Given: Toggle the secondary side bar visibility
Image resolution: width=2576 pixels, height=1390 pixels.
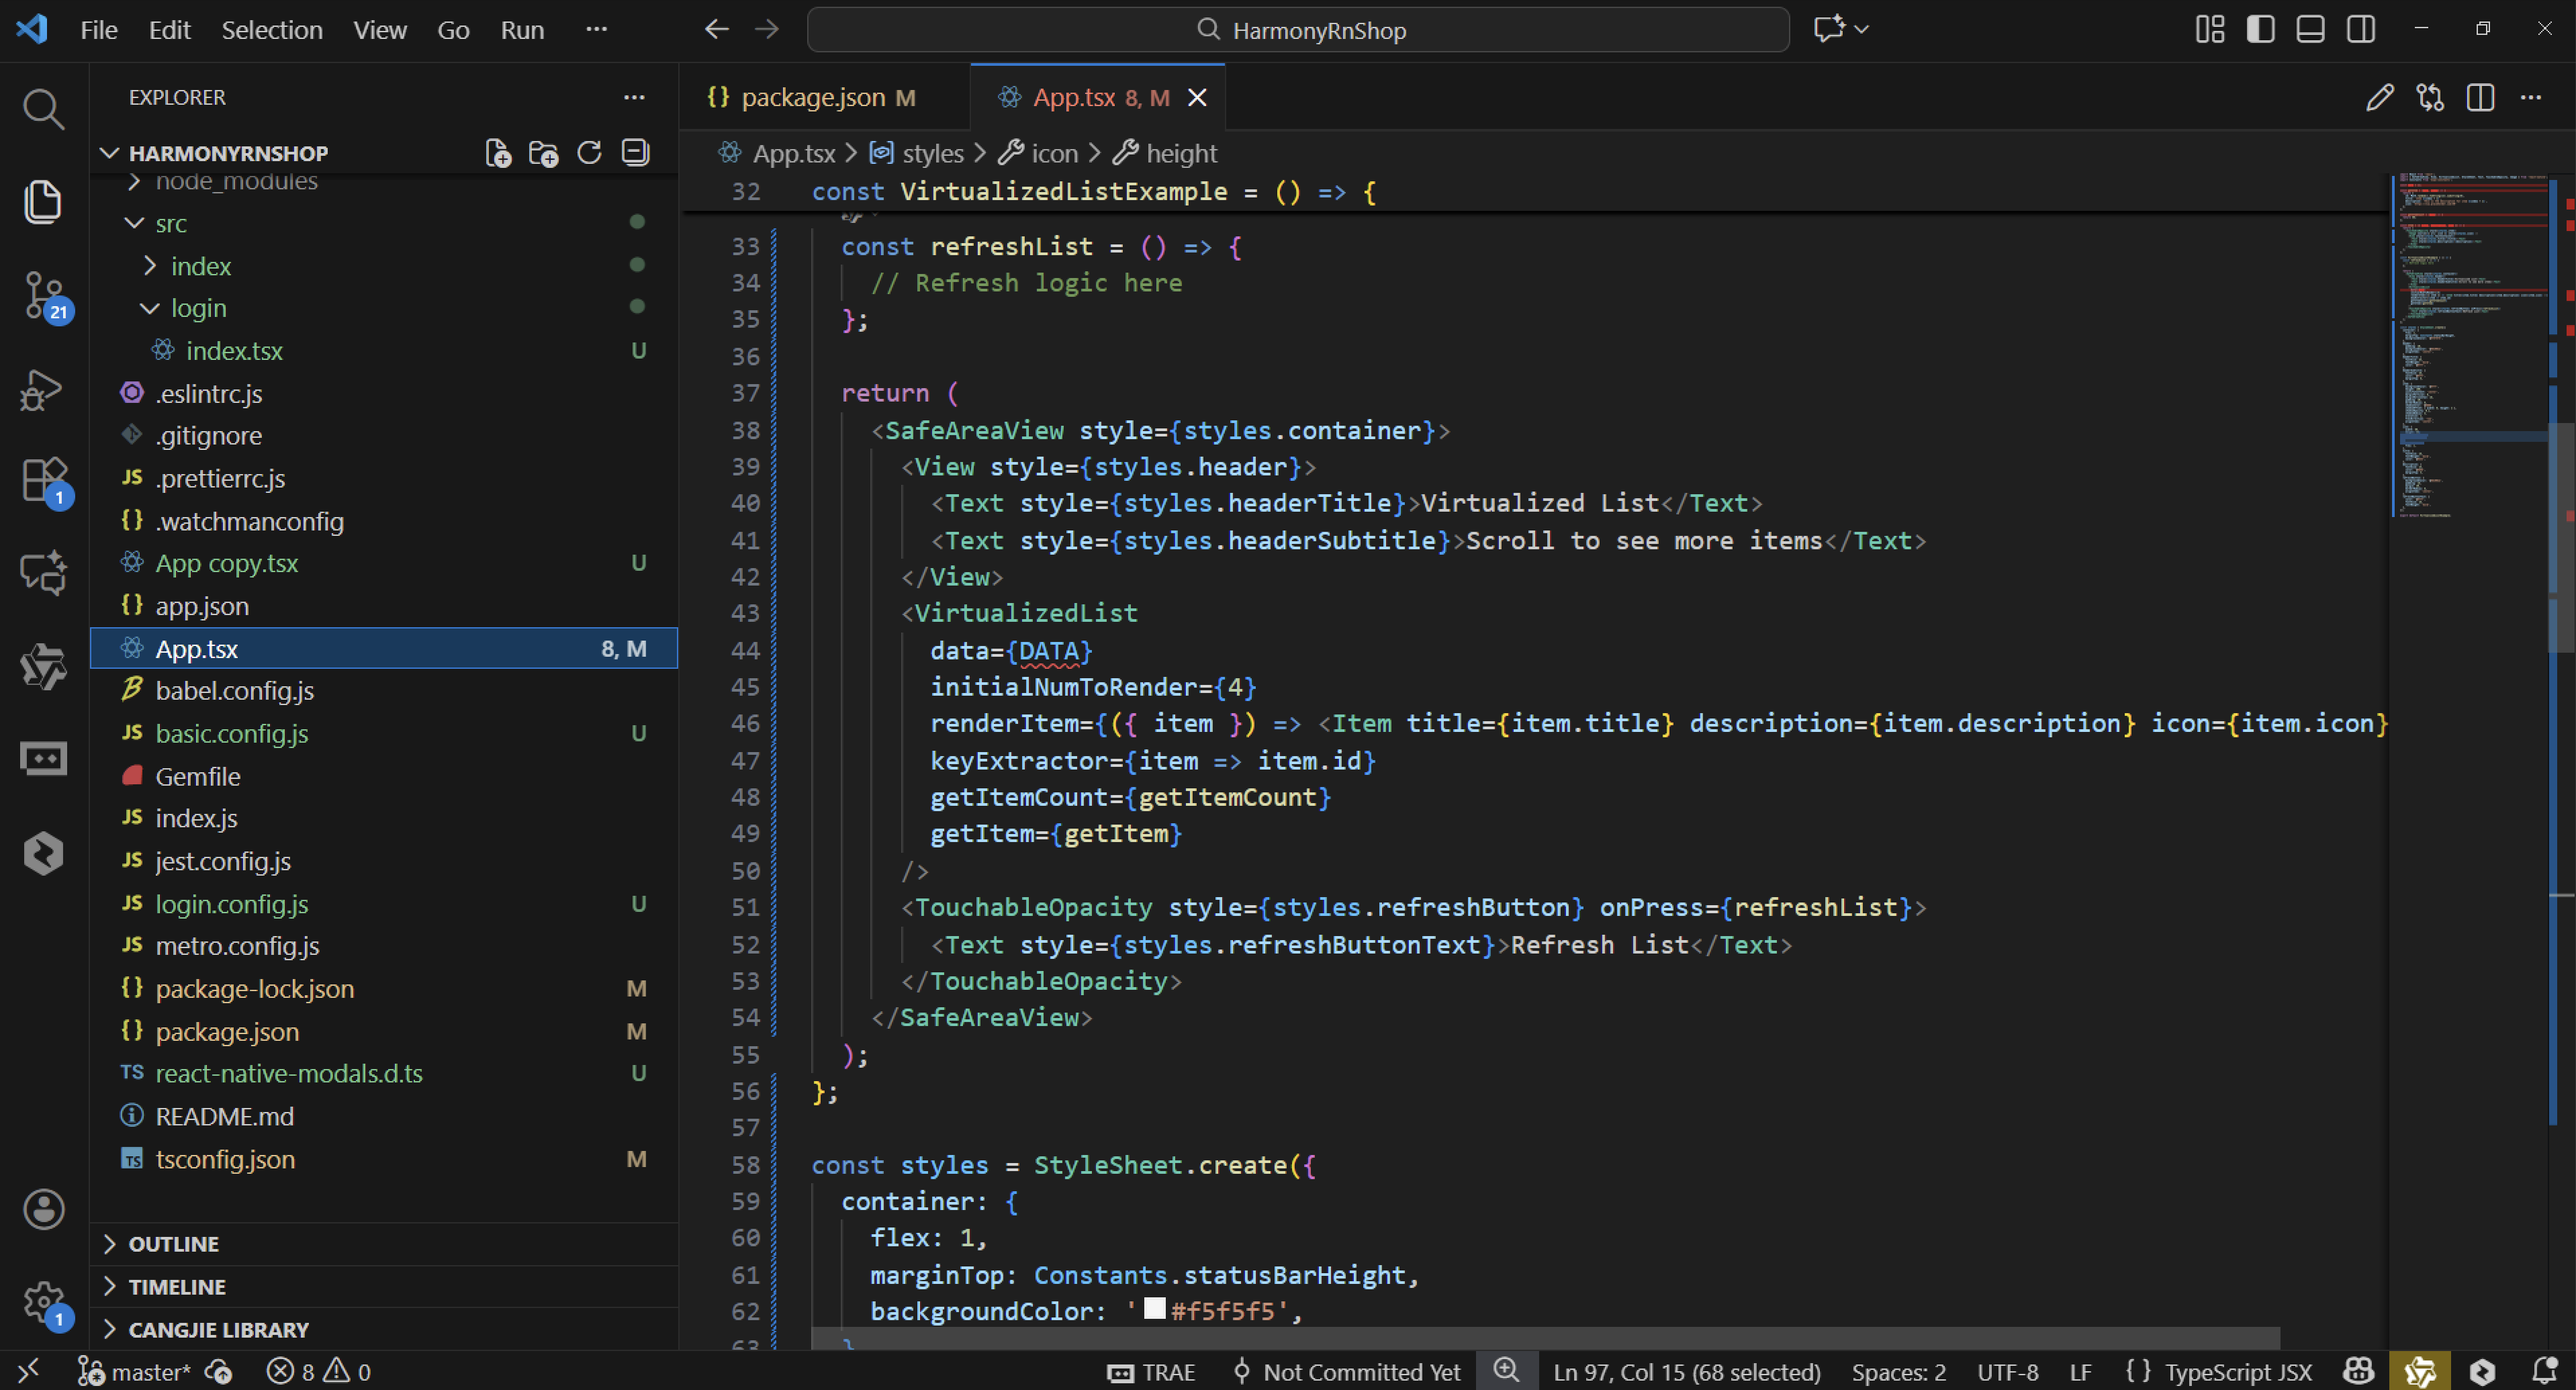Looking at the screenshot, I should (x=2361, y=29).
